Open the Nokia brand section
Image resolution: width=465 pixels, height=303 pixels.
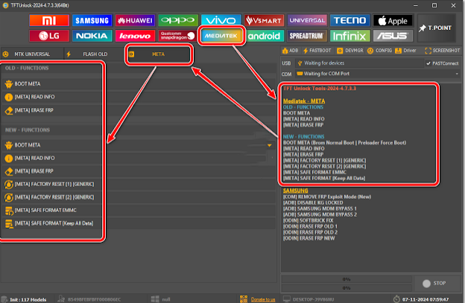(x=92, y=36)
